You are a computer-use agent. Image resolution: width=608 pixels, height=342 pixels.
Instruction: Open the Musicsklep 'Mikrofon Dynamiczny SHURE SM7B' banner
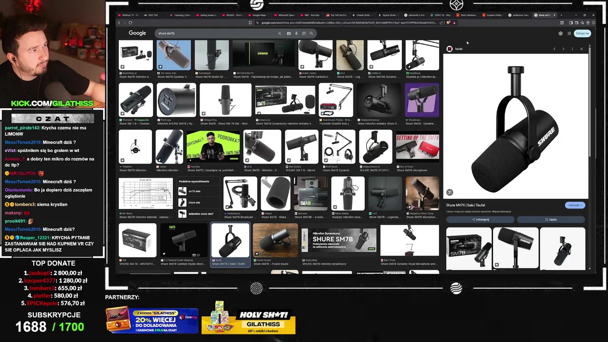[340, 241]
